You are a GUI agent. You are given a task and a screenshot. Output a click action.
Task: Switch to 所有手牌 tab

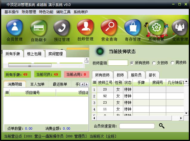13,54
